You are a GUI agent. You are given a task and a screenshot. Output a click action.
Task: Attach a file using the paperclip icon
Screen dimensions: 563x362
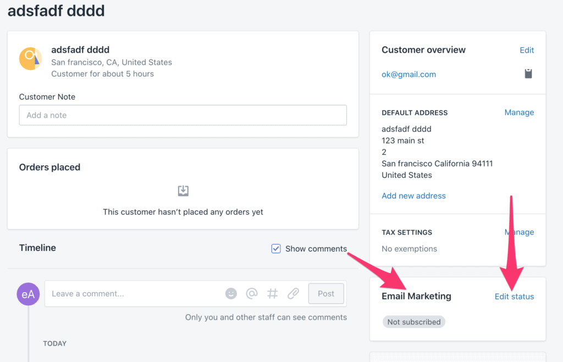pyautogui.click(x=294, y=293)
